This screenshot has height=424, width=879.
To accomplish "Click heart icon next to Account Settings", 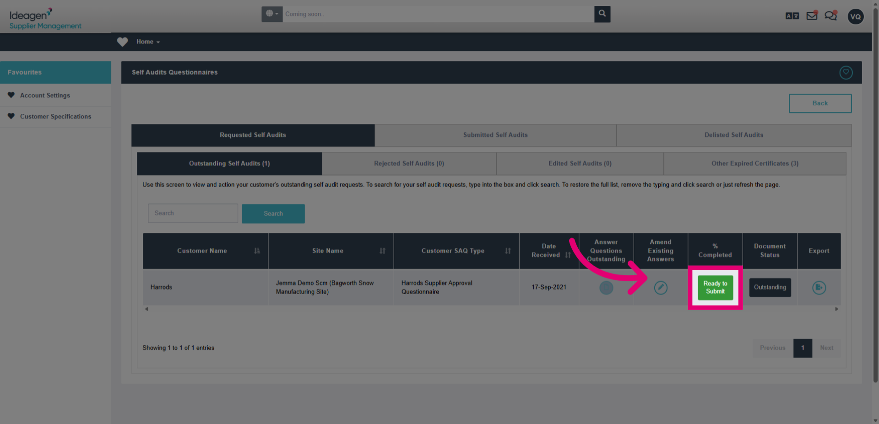I will coord(11,95).
